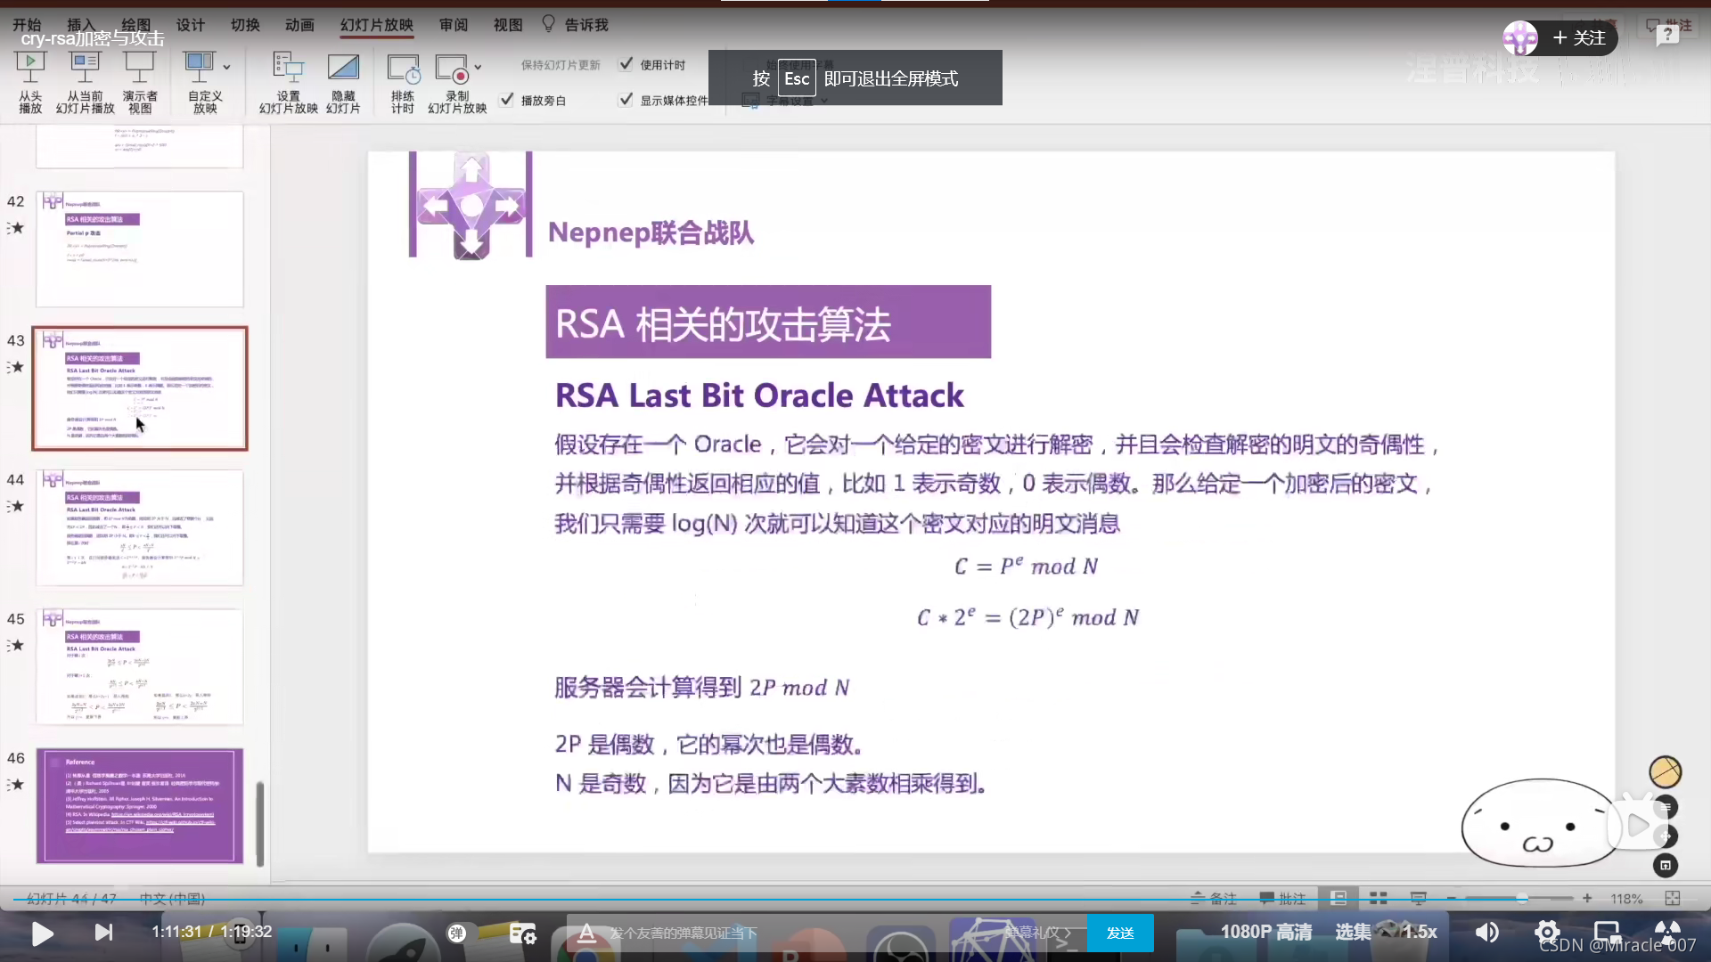Viewport: 1711px width, 962px height.
Task: Select slide 45 thumbnail
Action: (140, 666)
